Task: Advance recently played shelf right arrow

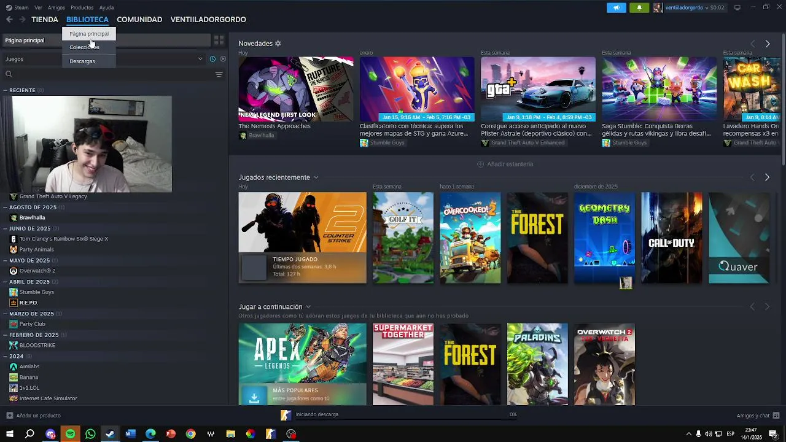Action: [x=767, y=177]
